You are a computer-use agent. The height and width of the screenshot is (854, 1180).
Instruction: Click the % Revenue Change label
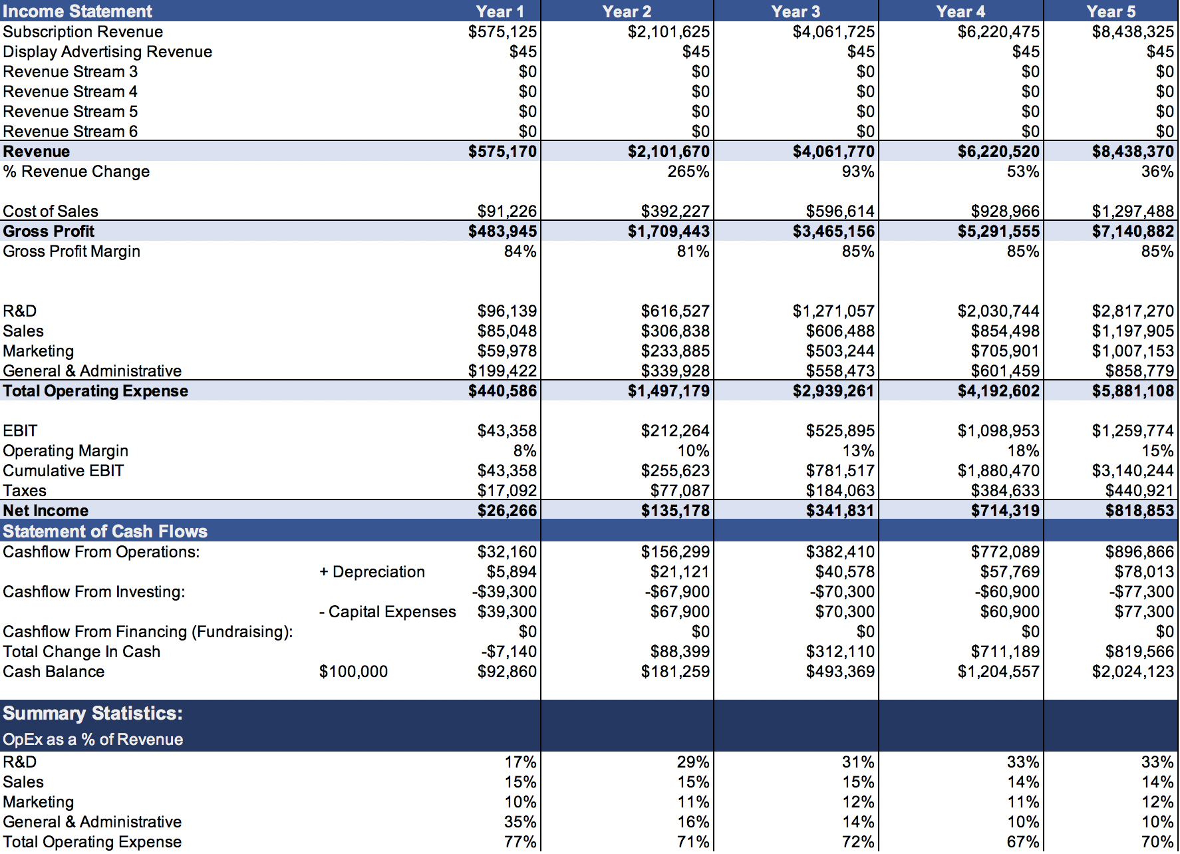coord(76,172)
